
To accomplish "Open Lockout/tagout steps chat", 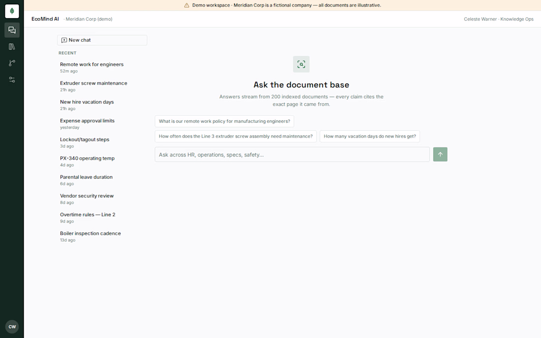I will [102, 142].
